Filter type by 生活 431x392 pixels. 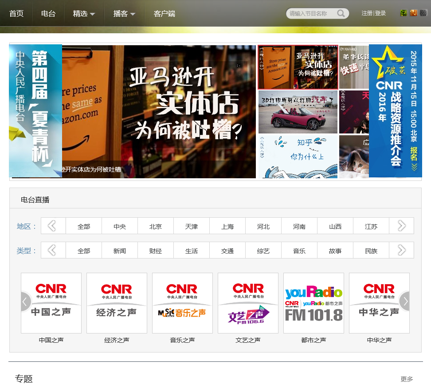[x=192, y=251]
